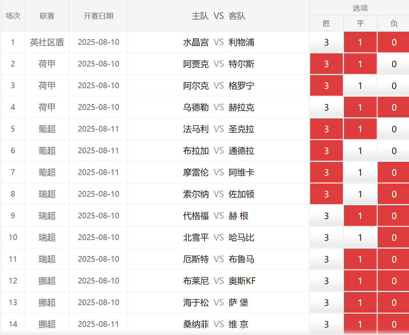The height and width of the screenshot is (335, 409).
Task: Click the date of match 14, 2025-08-11
Action: 98,324
